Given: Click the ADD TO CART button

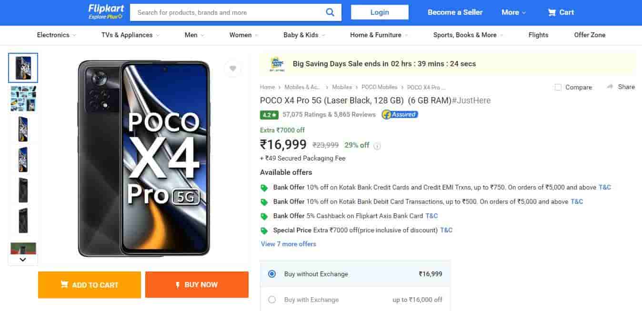Looking at the screenshot, I should tap(89, 284).
